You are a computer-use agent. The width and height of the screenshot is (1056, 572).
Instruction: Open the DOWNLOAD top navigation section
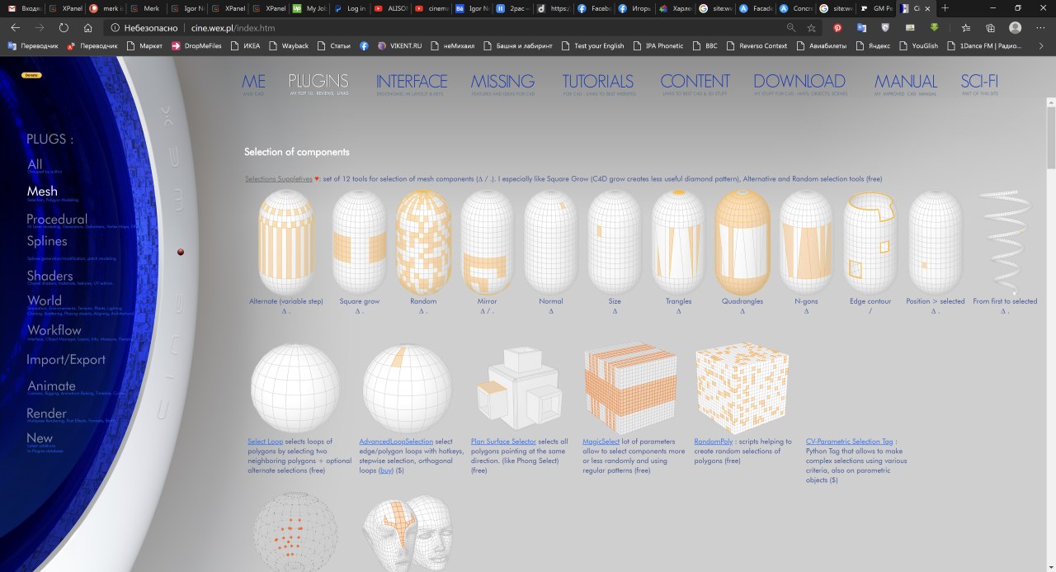799,82
